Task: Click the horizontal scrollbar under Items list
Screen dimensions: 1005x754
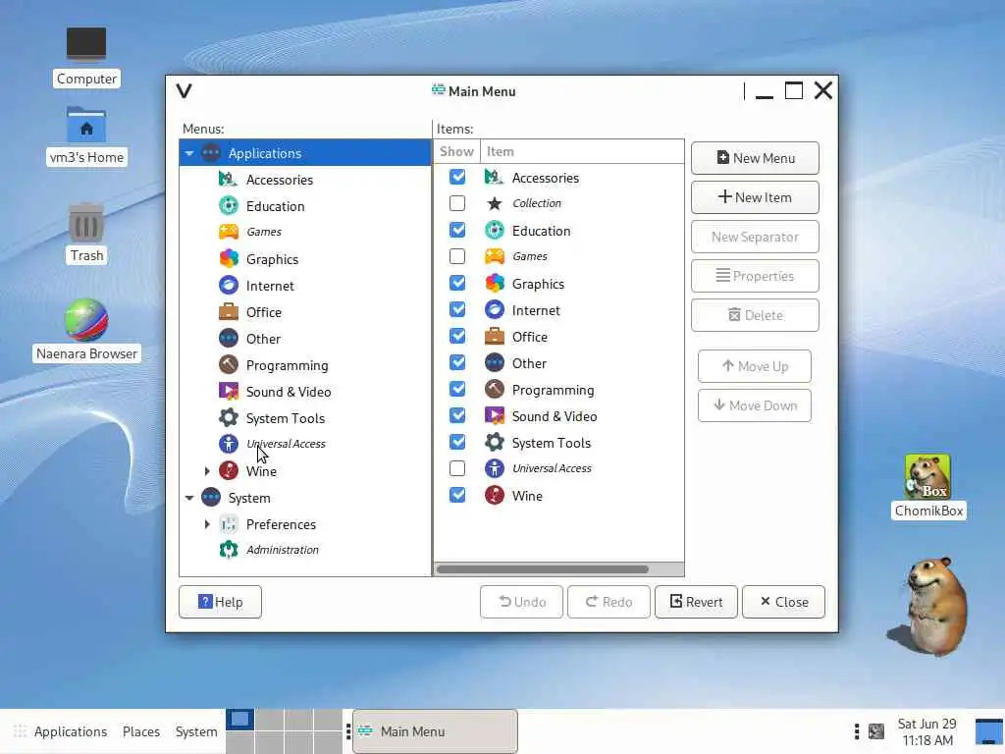Action: pos(542,569)
